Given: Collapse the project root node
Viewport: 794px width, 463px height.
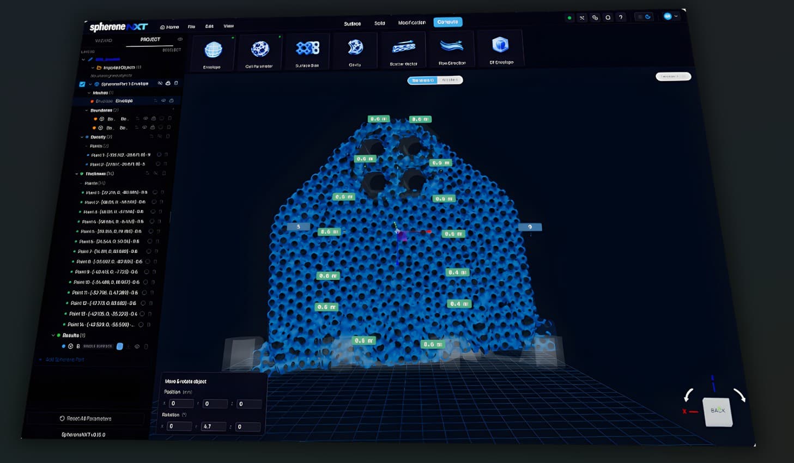Looking at the screenshot, I should [x=83, y=59].
